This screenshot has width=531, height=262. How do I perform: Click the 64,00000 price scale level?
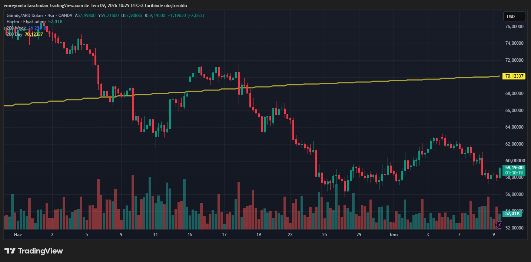coord(515,127)
